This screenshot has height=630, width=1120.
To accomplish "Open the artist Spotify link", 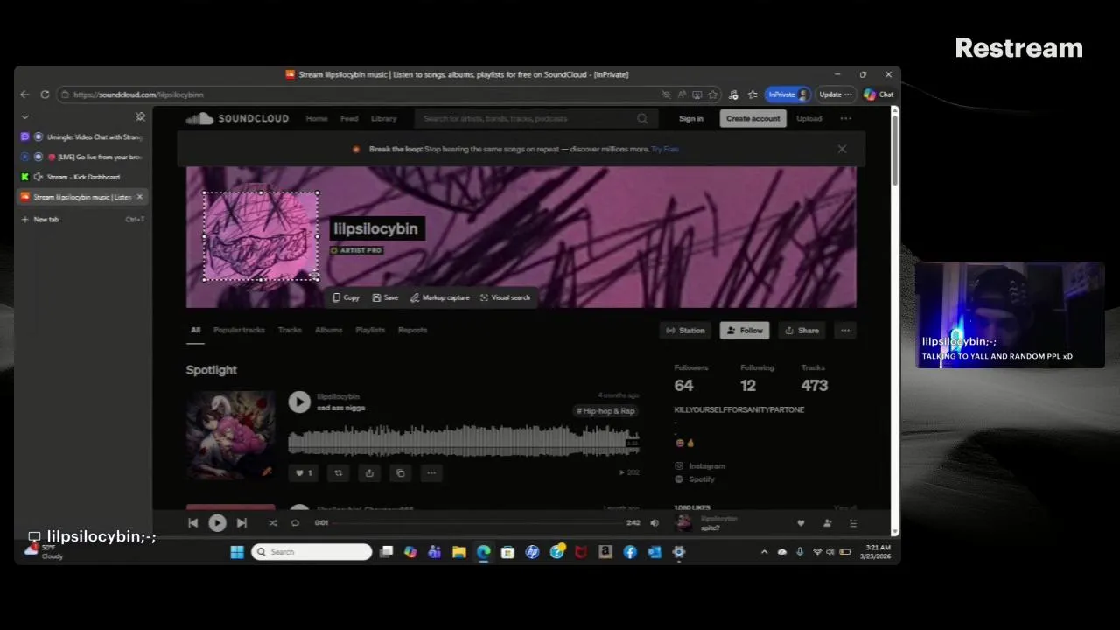I will pyautogui.click(x=695, y=479).
